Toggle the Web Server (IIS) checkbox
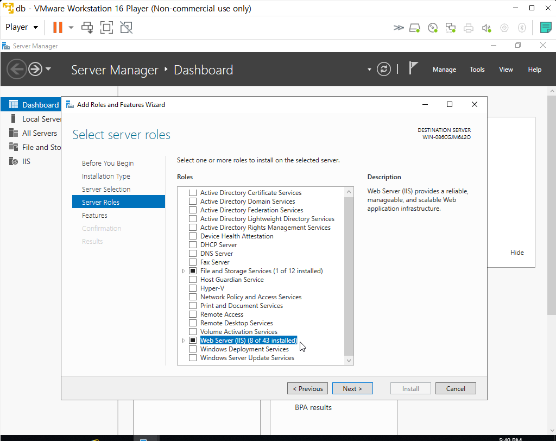Screen dimensions: 556x441 (x=193, y=340)
